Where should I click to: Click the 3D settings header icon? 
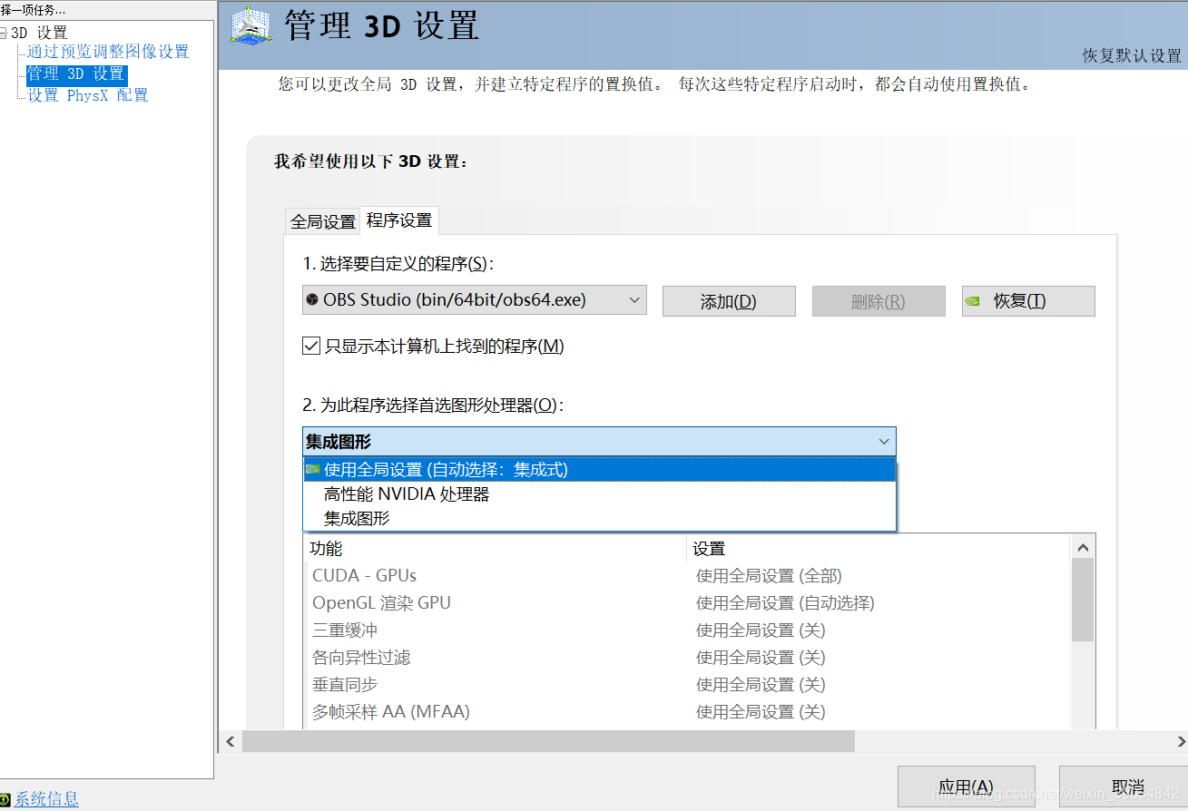[250, 25]
